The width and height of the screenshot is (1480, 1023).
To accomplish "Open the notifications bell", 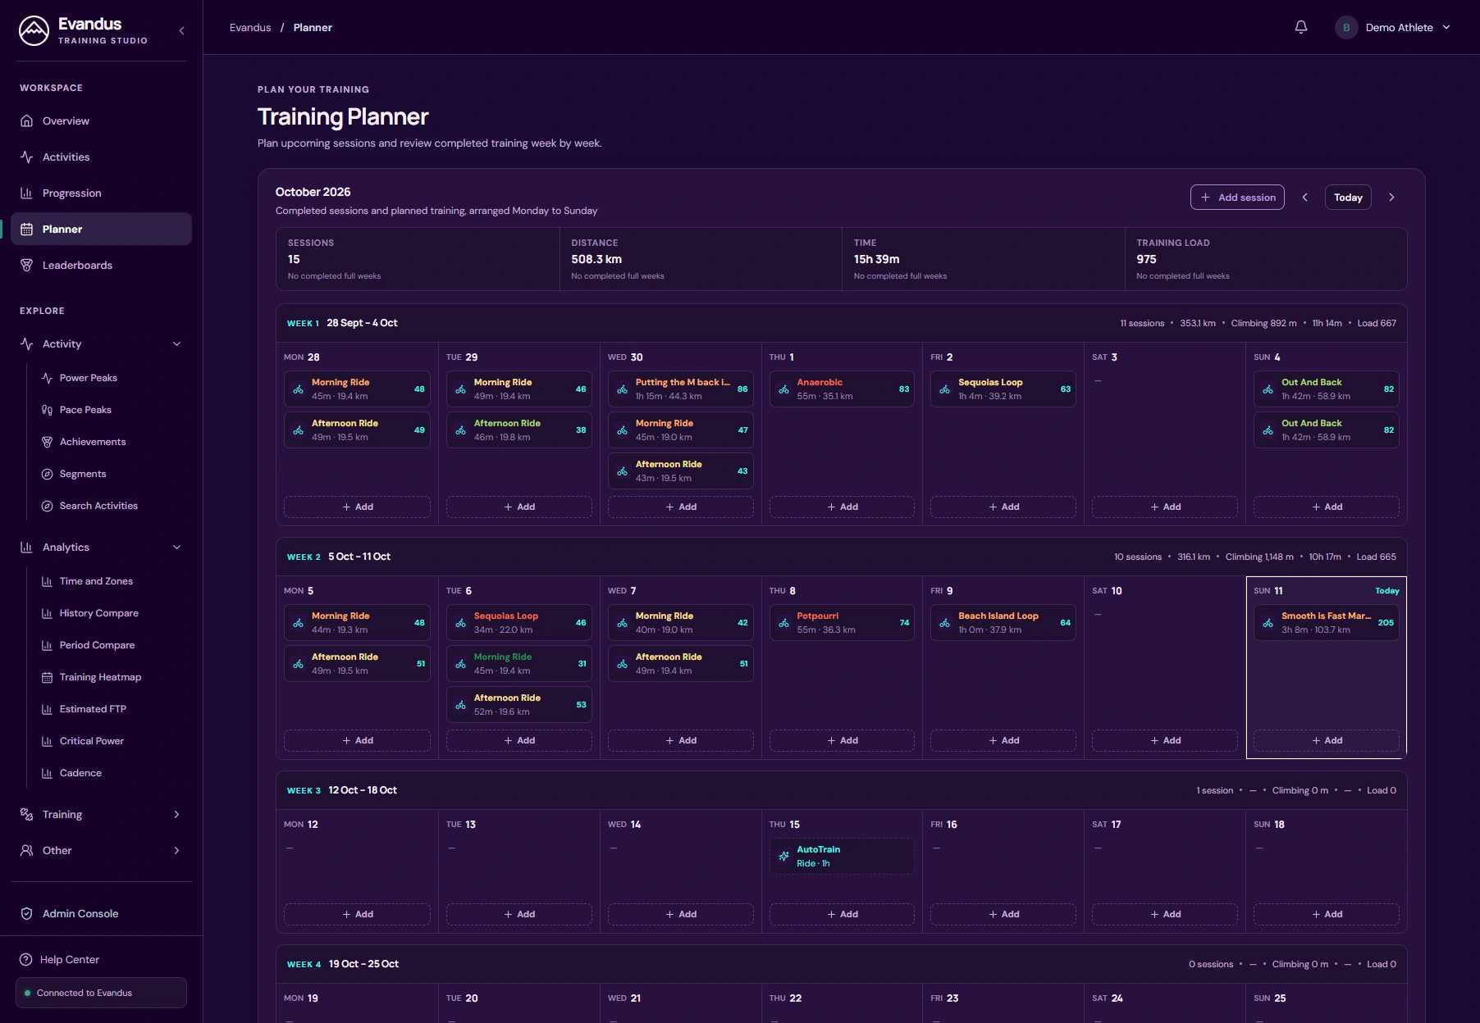I will click(1301, 27).
